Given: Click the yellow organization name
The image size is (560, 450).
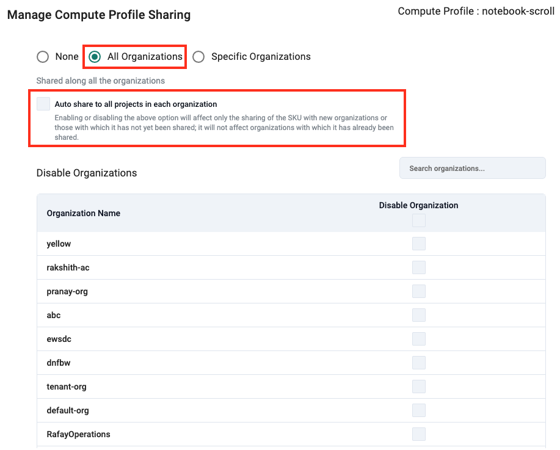Looking at the screenshot, I should [59, 244].
